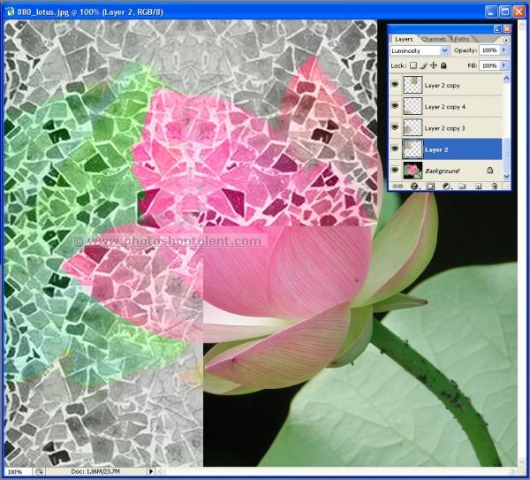Viewport: 530px width, 480px height.
Task: Create a new layer
Action: (x=478, y=186)
